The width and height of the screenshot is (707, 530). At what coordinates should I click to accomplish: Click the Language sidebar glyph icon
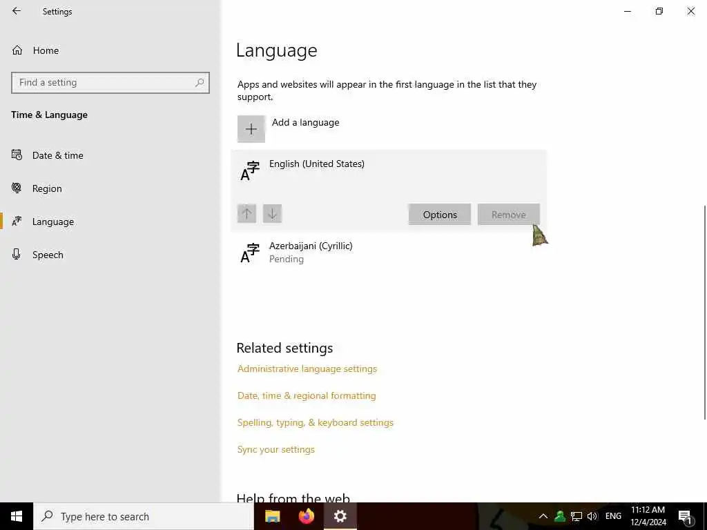17,222
